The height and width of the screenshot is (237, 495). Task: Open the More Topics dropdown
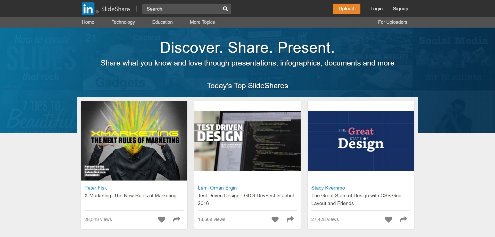(x=202, y=22)
